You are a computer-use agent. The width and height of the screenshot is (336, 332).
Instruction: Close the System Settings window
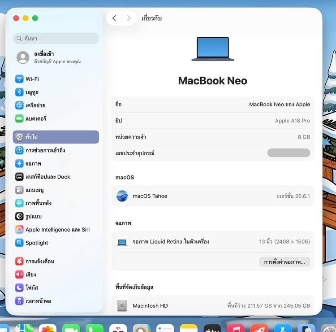pyautogui.click(x=16, y=18)
